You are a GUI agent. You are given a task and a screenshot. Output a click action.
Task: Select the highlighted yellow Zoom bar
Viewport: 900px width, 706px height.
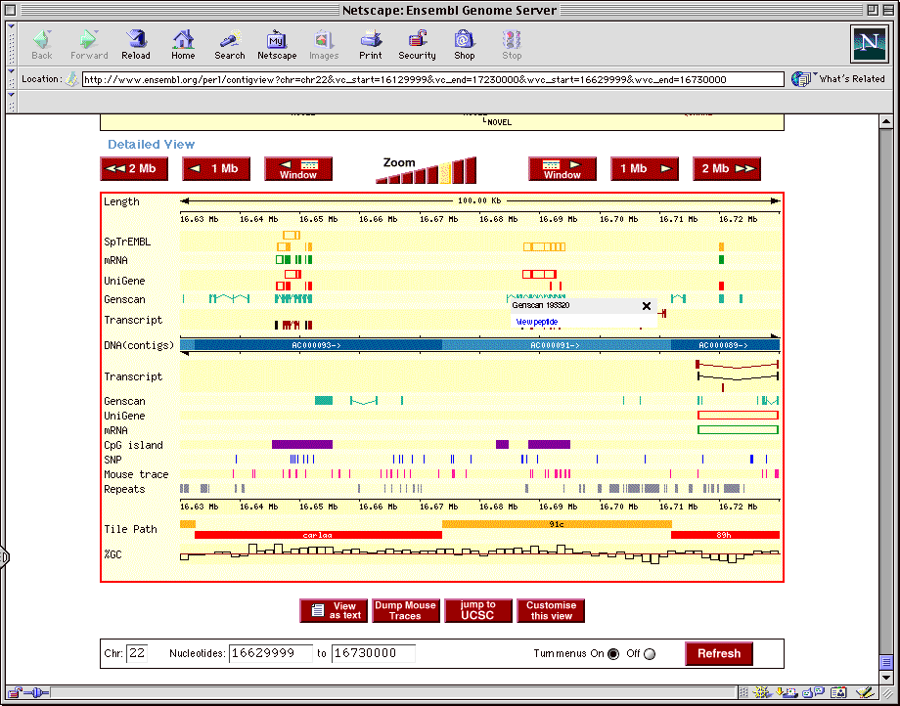point(445,173)
